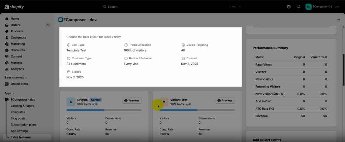Click the EC account avatar

coord(308,6)
